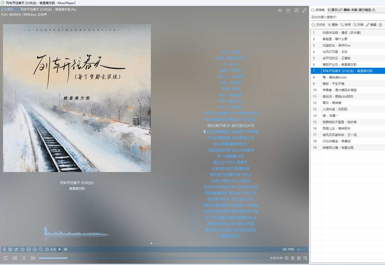Image resolution: width=385 pixels, height=265 pixels.
Task: Open the 编辑 edit menu
Action: pos(371,25)
